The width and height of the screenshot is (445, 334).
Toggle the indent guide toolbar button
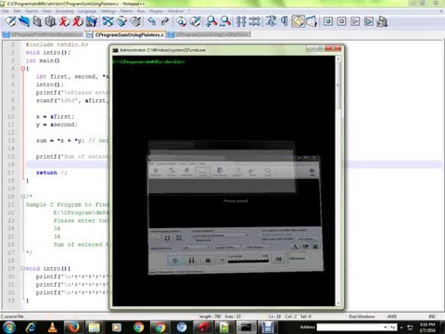click(298, 21)
